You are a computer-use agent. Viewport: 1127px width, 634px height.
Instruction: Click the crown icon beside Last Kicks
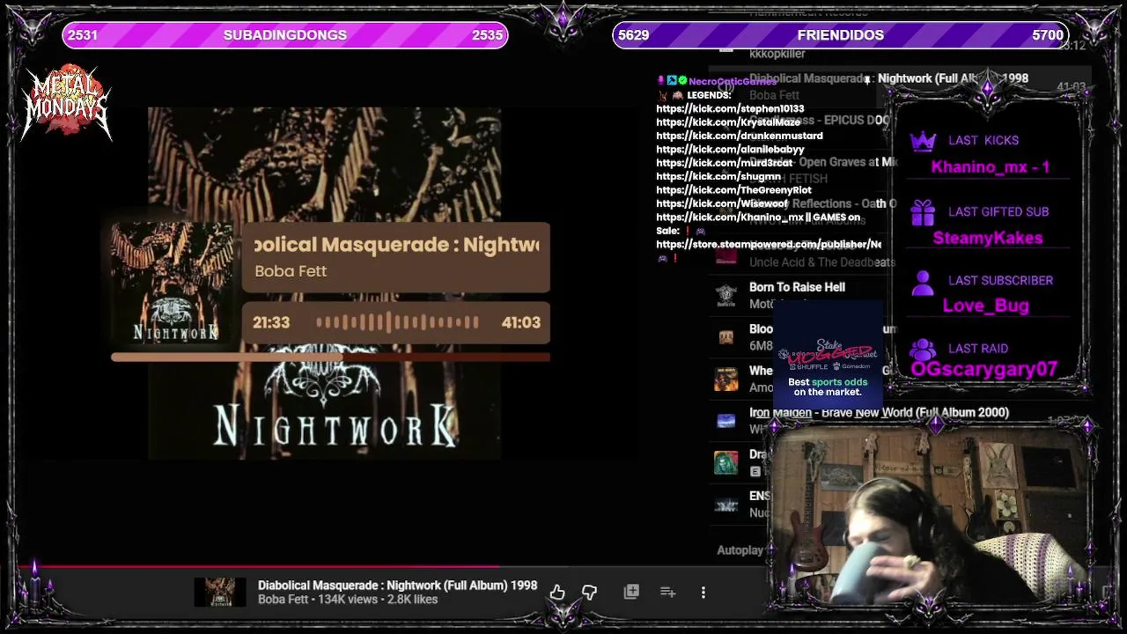[x=922, y=141]
